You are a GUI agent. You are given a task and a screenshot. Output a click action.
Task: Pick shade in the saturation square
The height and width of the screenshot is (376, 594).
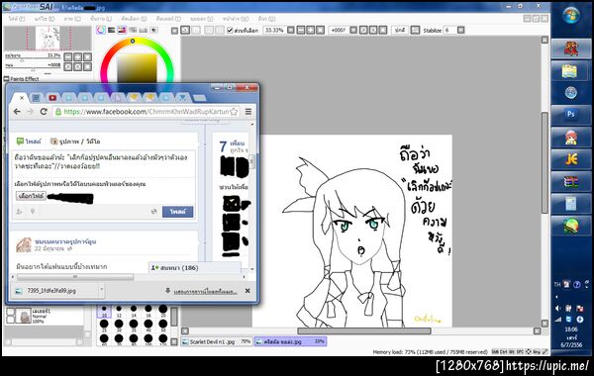click(x=137, y=68)
